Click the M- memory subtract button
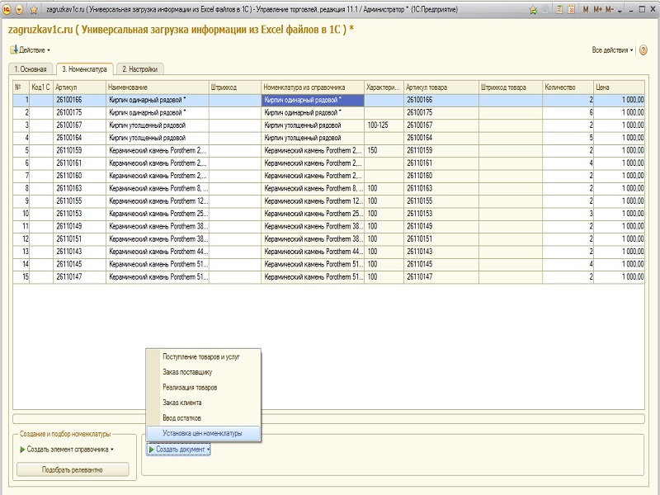This screenshot has height=495, width=660. 610,10
